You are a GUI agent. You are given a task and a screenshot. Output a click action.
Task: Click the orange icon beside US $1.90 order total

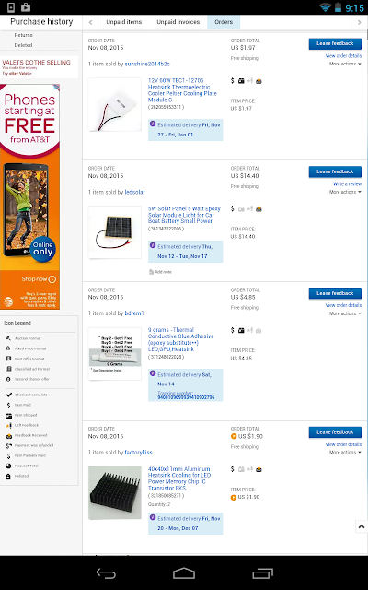[234, 436]
